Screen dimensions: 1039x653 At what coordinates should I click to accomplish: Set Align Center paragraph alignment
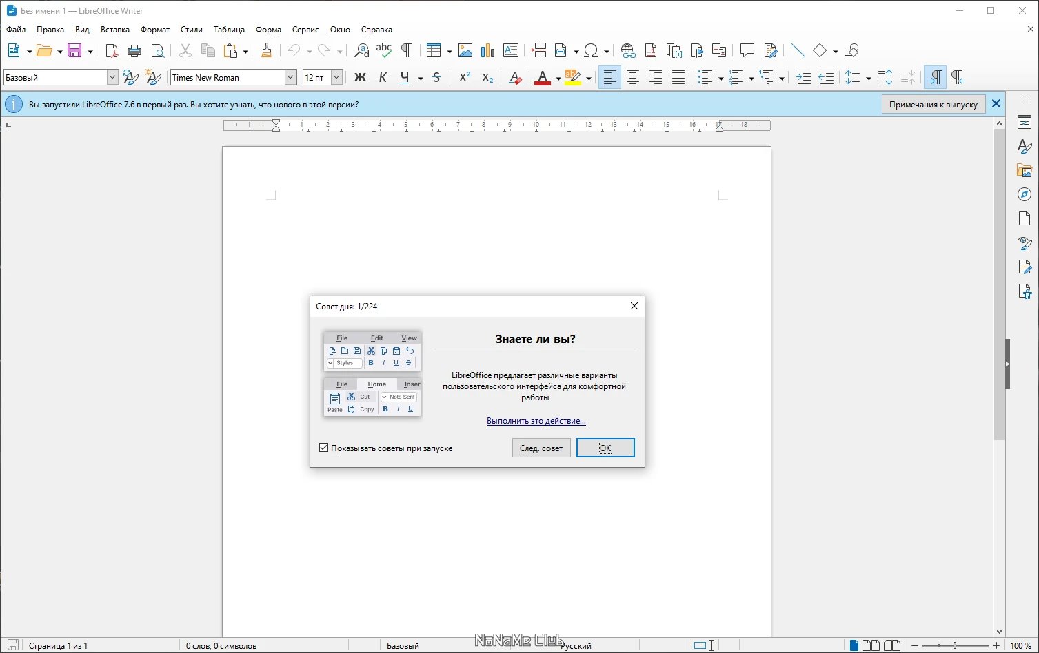632,78
